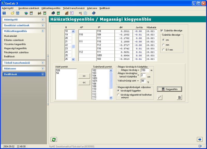Select the cm precision radio button
Viewport: 207px width, 149px height.
164,40
